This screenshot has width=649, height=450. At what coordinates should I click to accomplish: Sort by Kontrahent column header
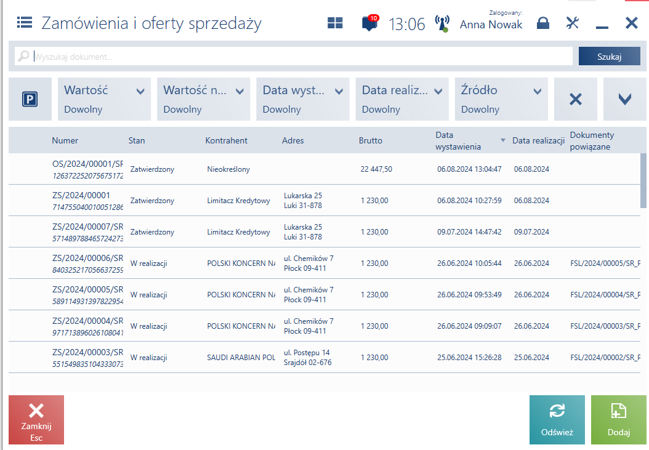coord(226,141)
